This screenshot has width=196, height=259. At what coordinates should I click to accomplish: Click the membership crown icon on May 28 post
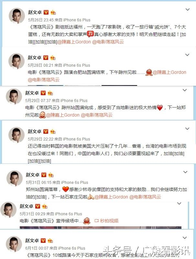click(53, 58)
